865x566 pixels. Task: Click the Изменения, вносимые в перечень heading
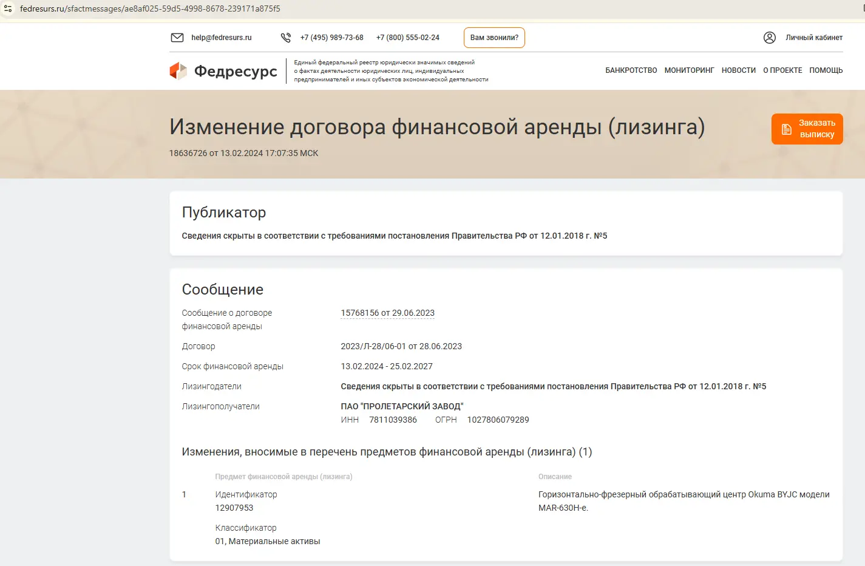[x=387, y=452]
